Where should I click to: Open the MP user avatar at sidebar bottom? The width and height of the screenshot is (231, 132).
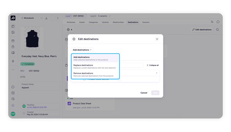click(x=13, y=114)
